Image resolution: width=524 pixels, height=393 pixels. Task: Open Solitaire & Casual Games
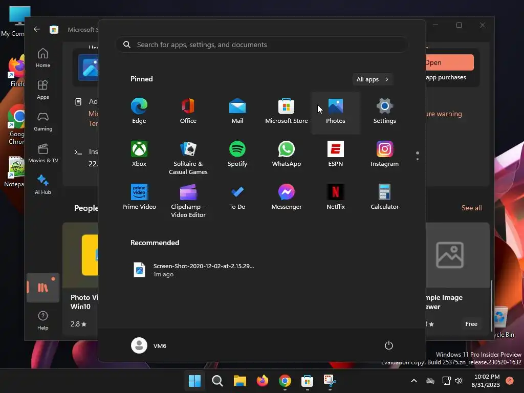[188, 158]
